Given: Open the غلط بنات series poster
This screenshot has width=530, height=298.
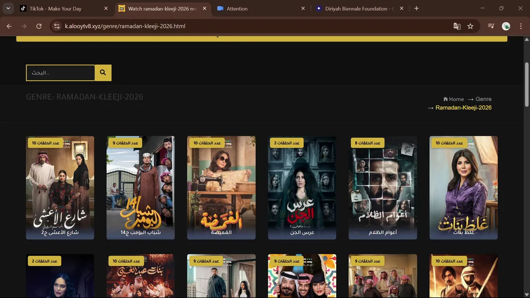Looking at the screenshot, I should tap(463, 187).
